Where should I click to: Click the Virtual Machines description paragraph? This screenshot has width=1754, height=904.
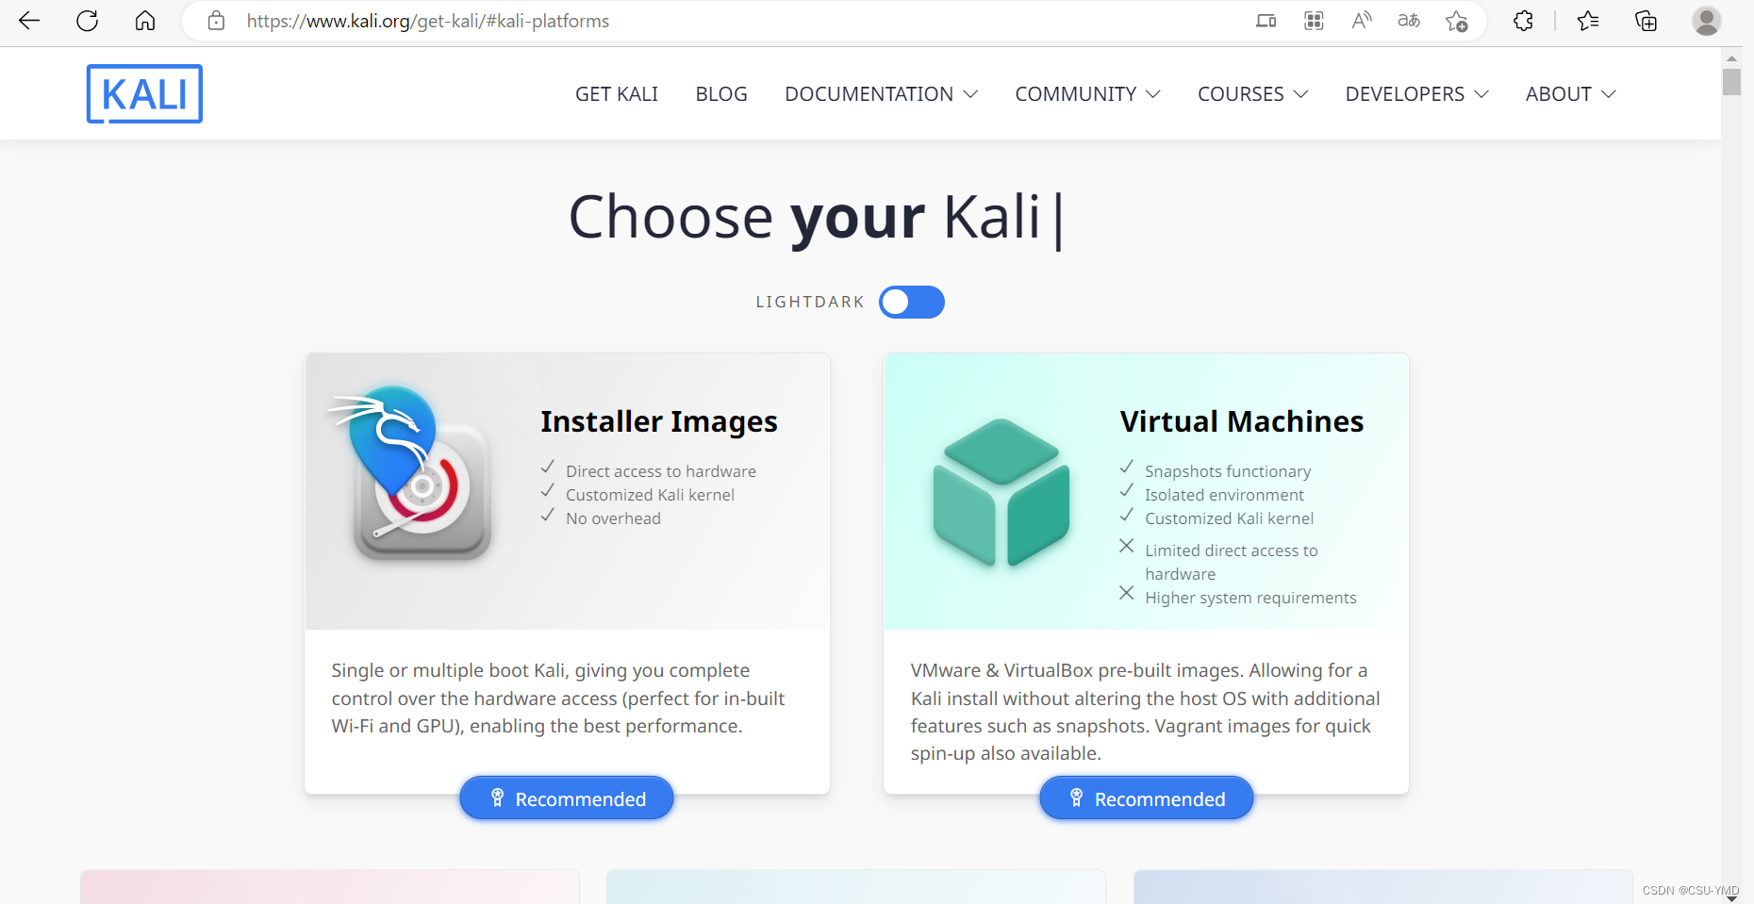1145,712
